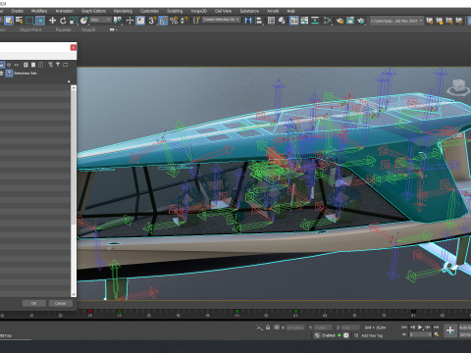This screenshot has width=471, height=353.
Task: Toggle Window/Crossing selection mode
Action: [40, 21]
